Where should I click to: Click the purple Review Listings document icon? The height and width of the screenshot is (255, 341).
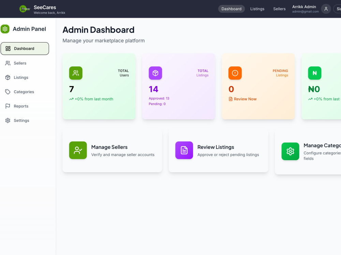(x=184, y=150)
